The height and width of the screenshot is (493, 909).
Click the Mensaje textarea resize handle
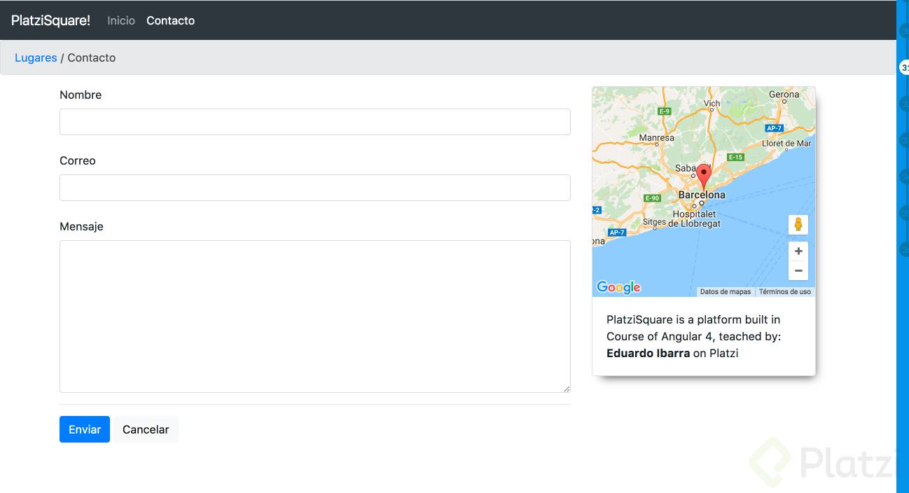tap(566, 388)
